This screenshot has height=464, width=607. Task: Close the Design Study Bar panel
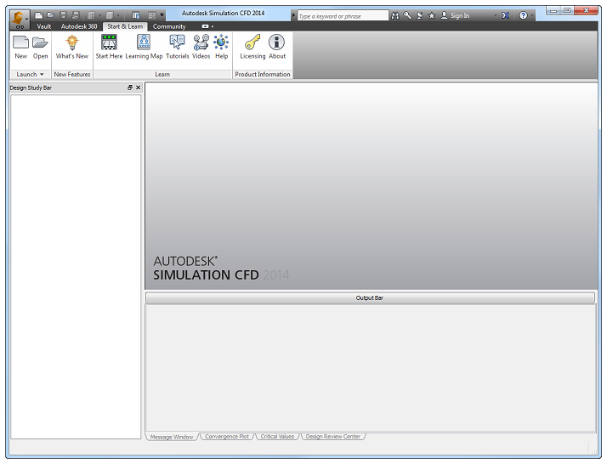(138, 88)
